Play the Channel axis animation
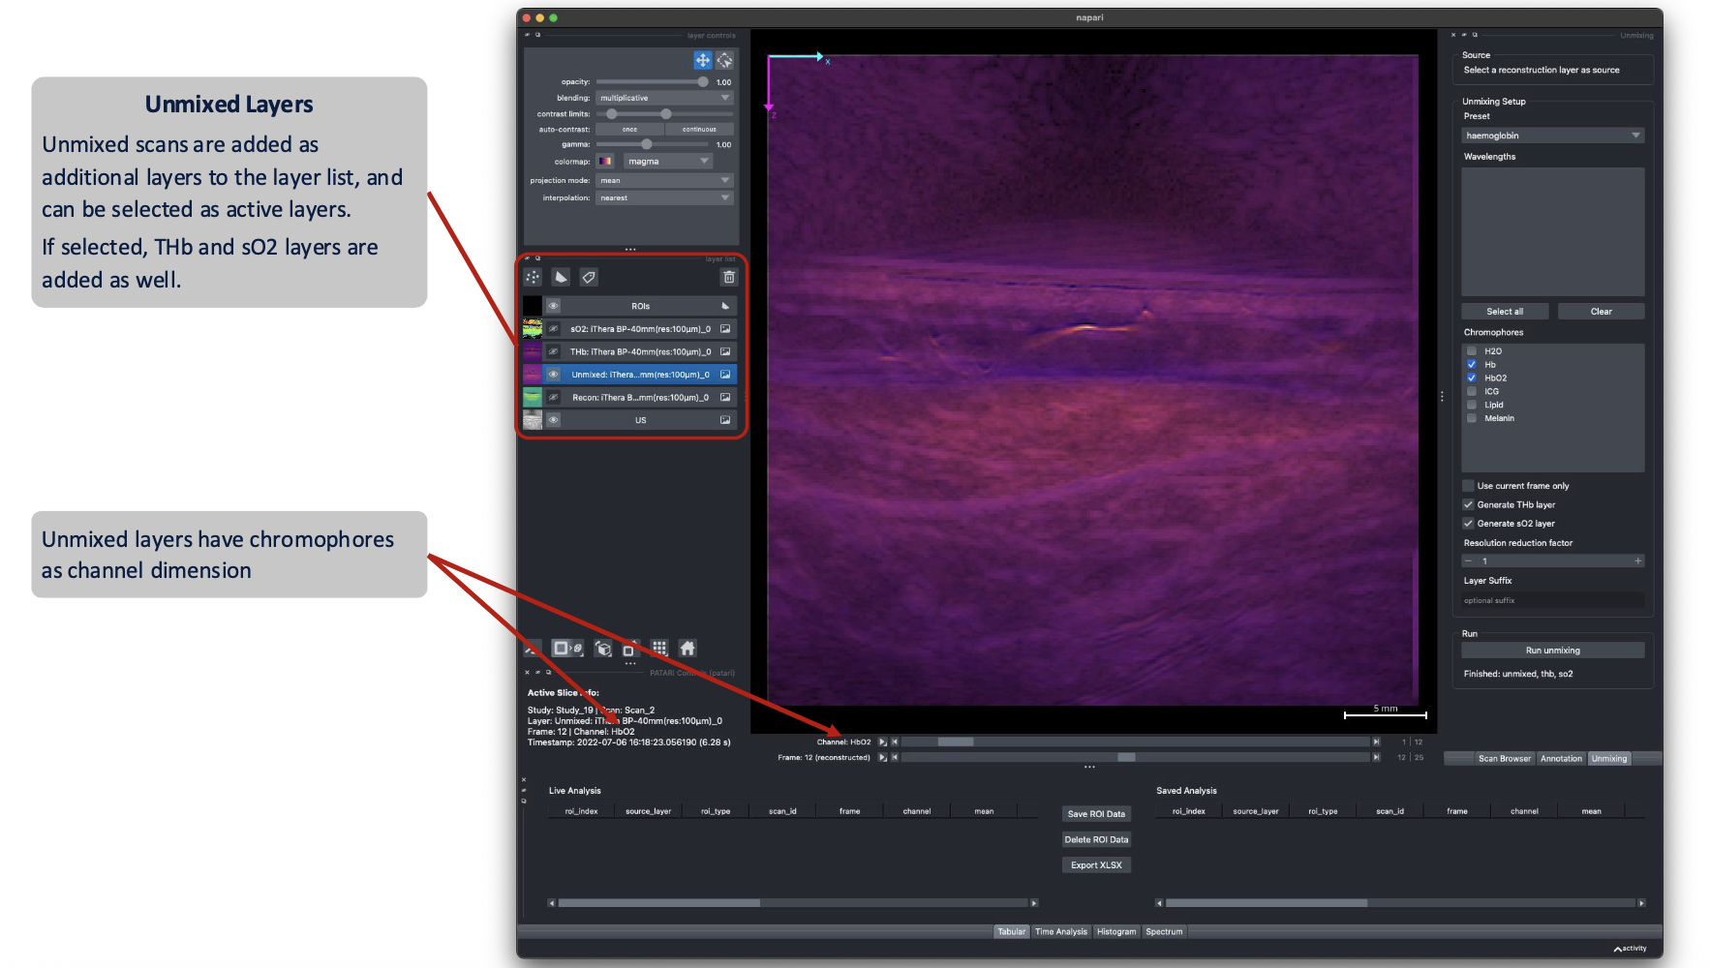This screenshot has height=968, width=1710. pyautogui.click(x=882, y=742)
